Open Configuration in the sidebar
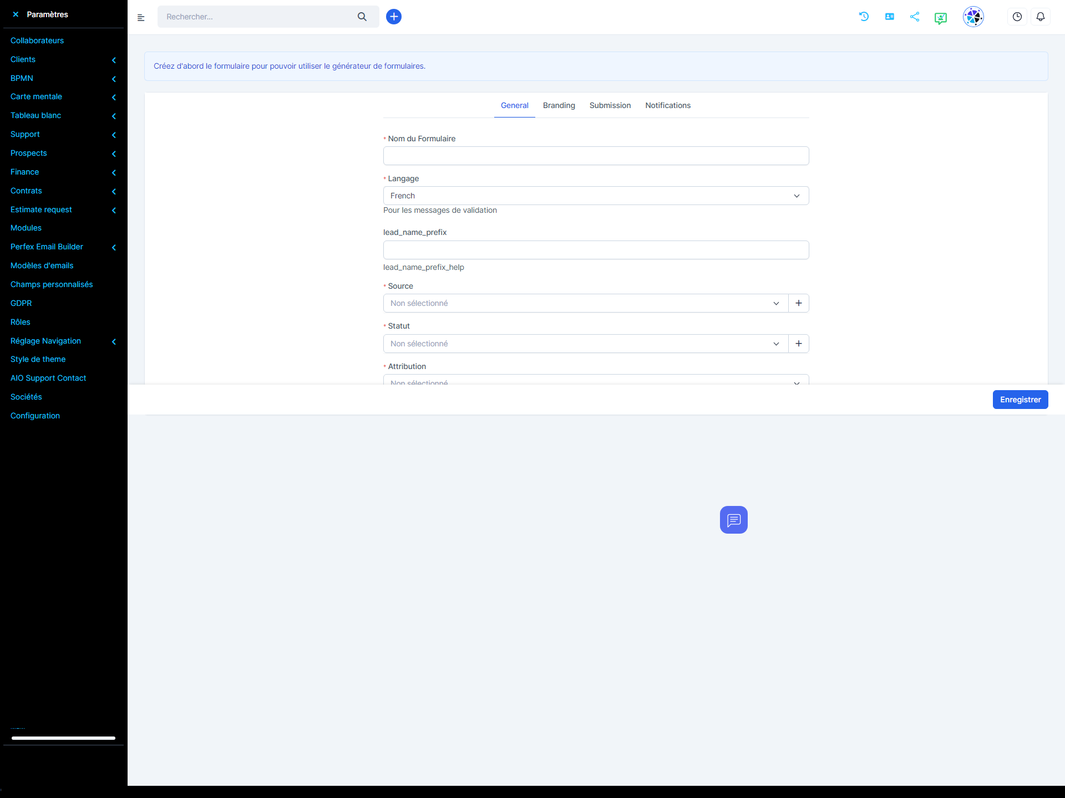 pyautogui.click(x=35, y=416)
